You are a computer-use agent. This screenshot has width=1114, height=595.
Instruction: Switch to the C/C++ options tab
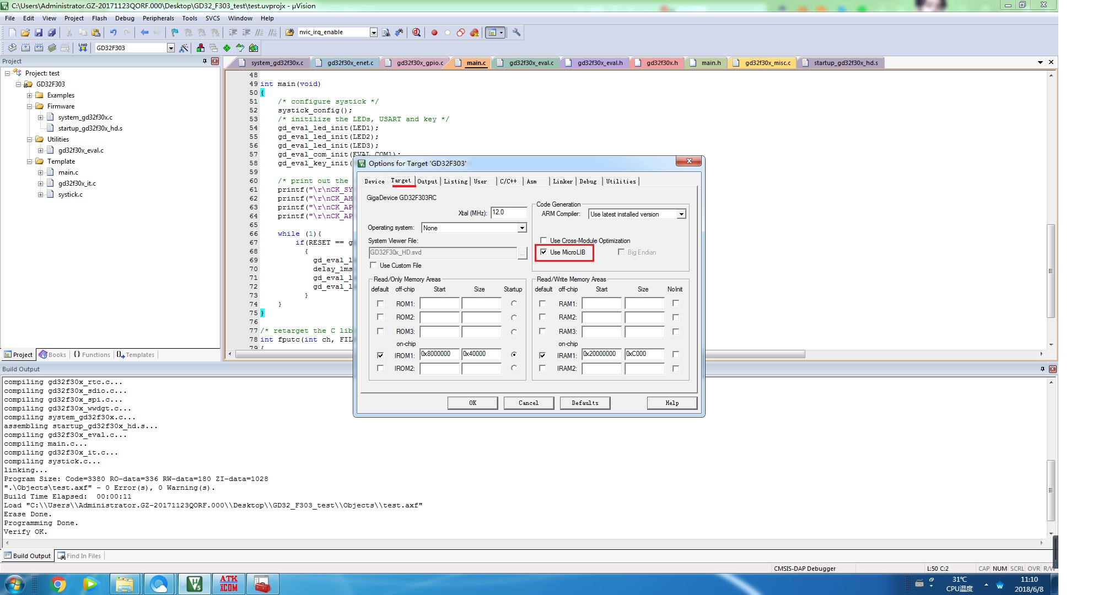coord(508,181)
